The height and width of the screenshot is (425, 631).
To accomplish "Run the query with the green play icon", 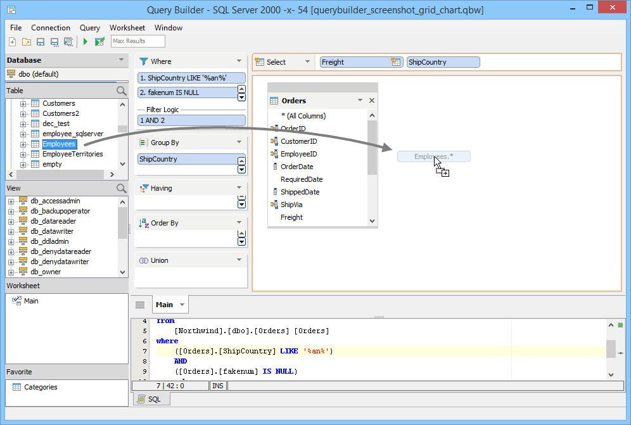I will click(x=86, y=41).
